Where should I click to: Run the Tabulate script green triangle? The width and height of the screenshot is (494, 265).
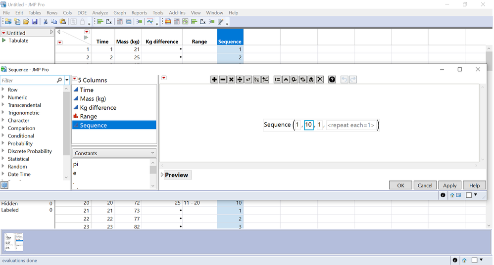pos(4,40)
